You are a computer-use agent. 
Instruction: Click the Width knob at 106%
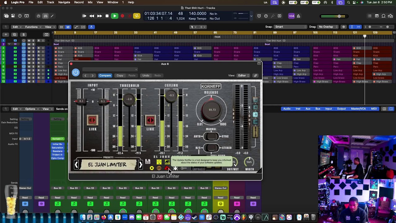pos(249,162)
